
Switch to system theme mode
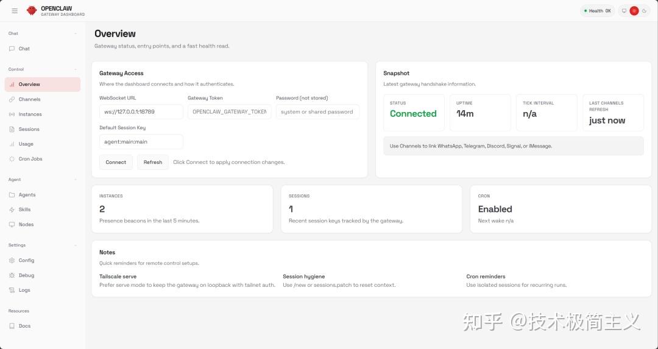coord(624,11)
